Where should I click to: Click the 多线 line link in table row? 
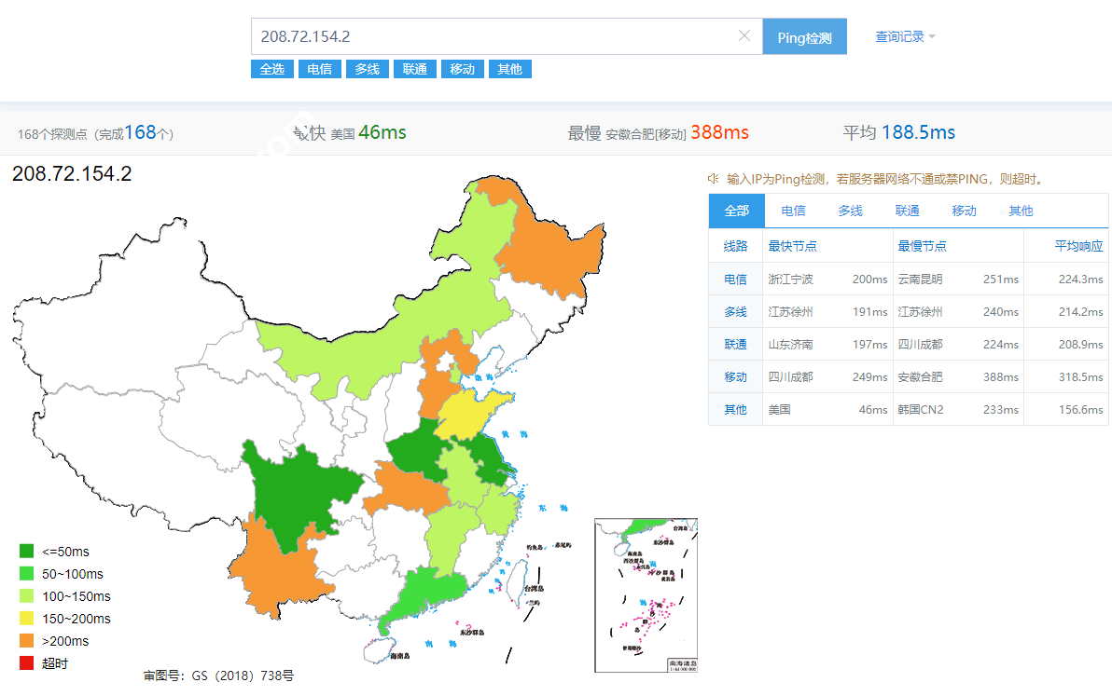735,311
